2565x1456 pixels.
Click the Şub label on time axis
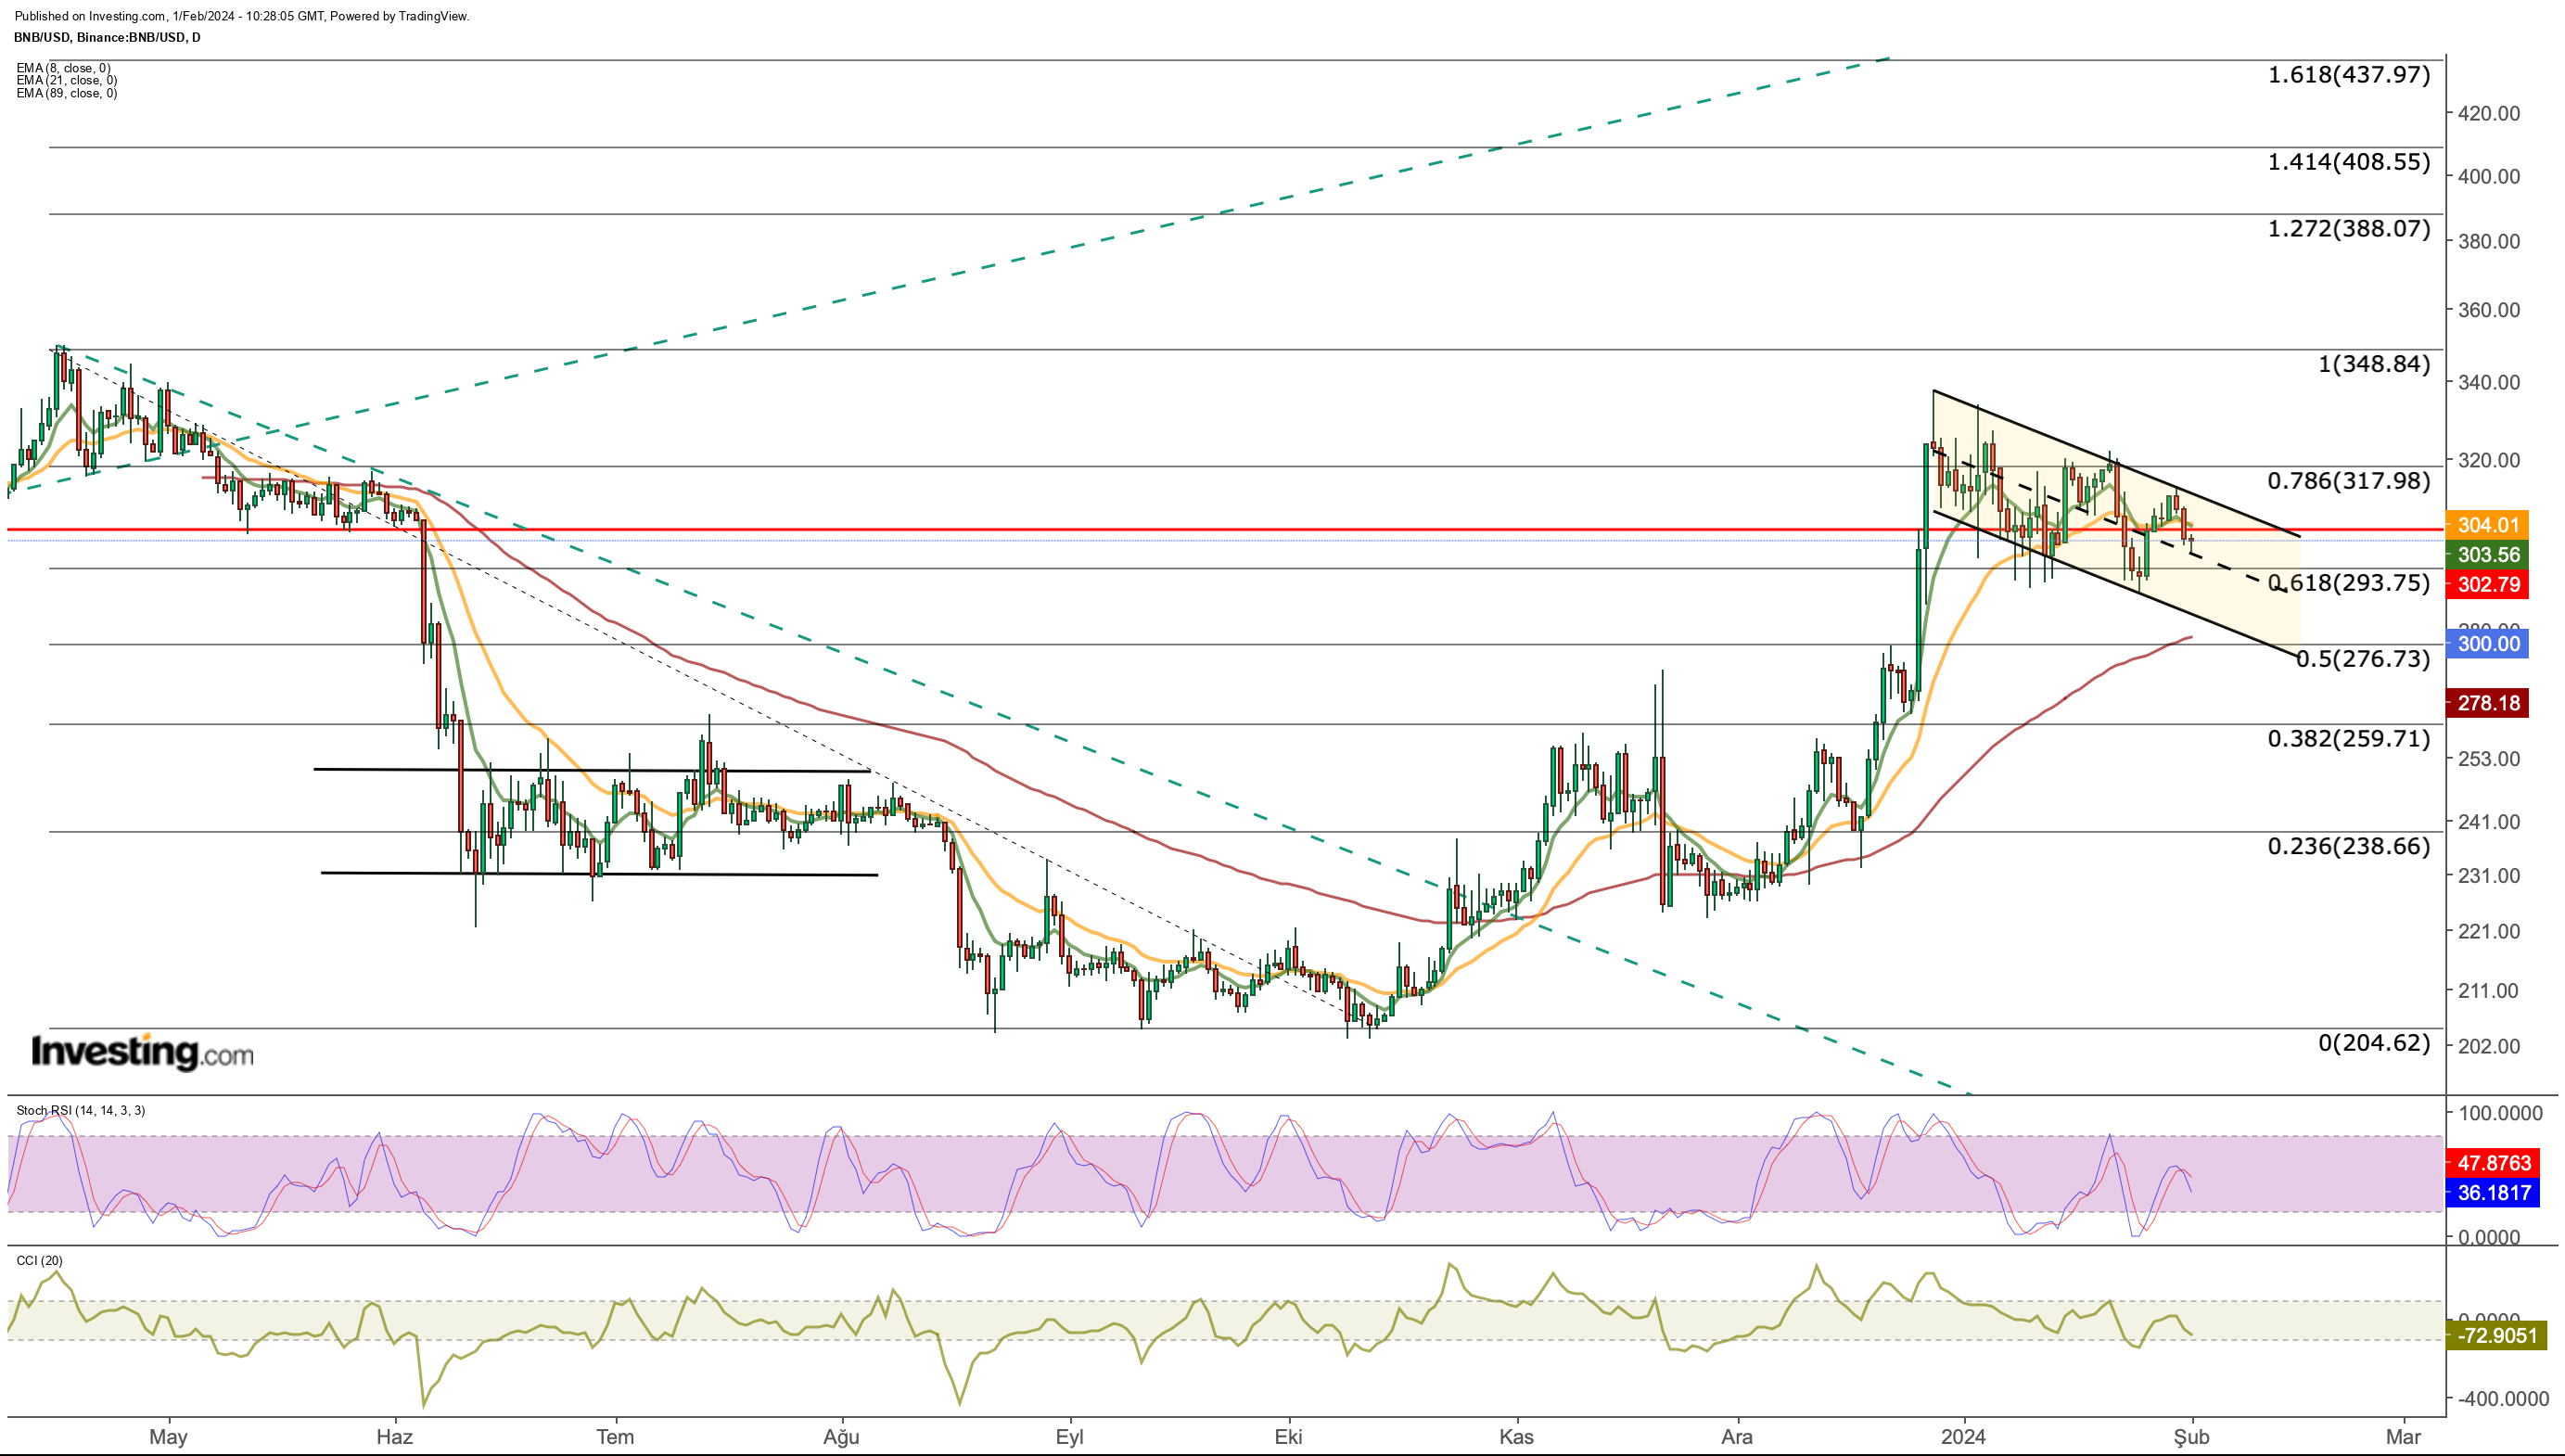coord(2191,1437)
